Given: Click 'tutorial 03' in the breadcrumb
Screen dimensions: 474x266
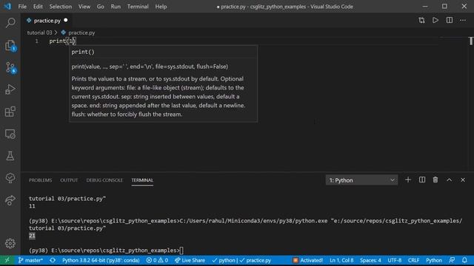Looking at the screenshot, I should 39,33.
